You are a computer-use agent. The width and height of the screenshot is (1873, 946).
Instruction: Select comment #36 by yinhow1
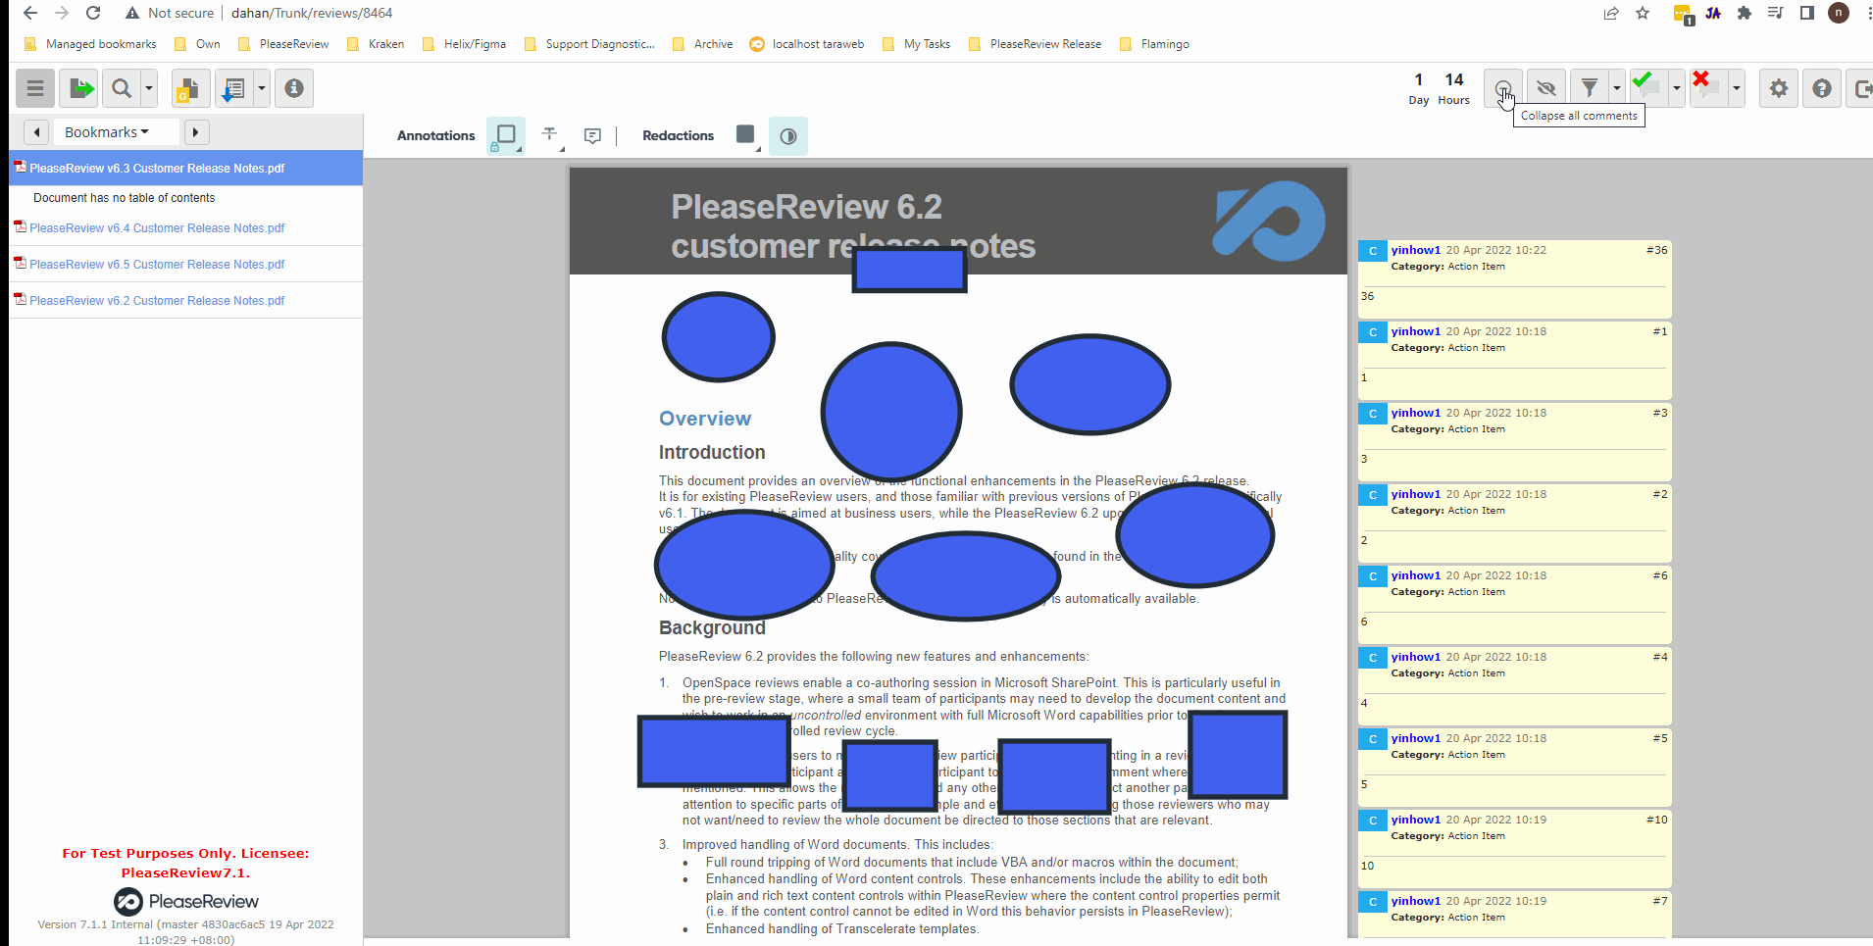pos(1514,278)
